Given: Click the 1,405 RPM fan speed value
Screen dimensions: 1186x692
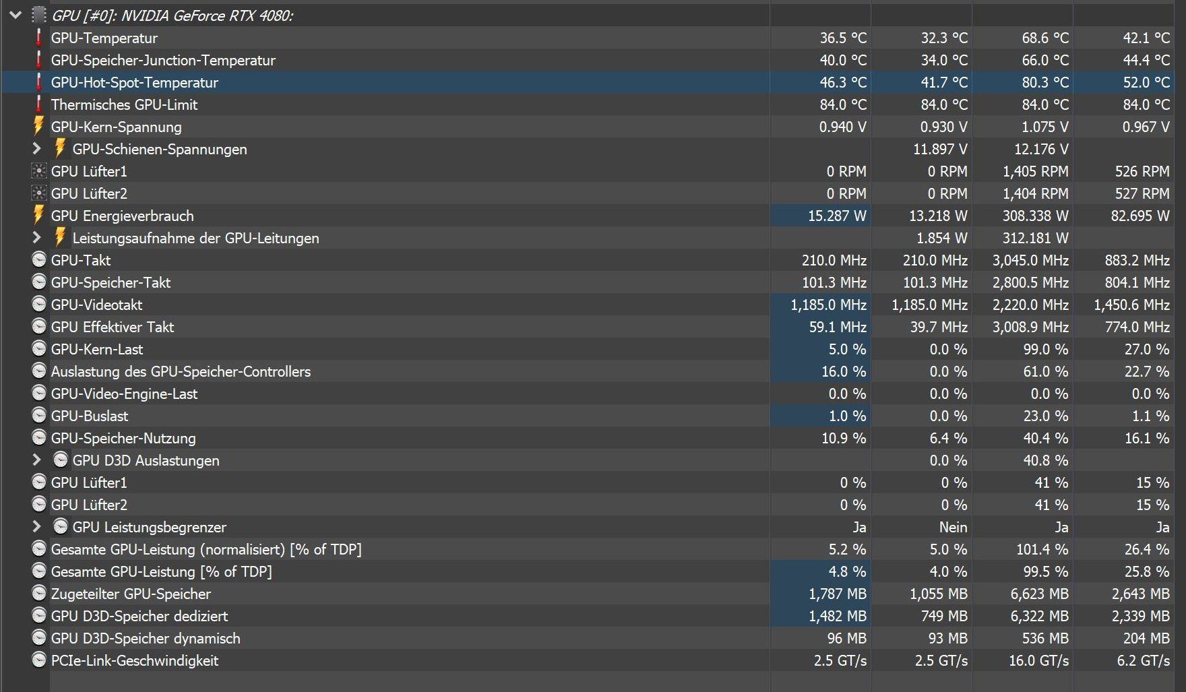Looking at the screenshot, I should tap(1036, 172).
